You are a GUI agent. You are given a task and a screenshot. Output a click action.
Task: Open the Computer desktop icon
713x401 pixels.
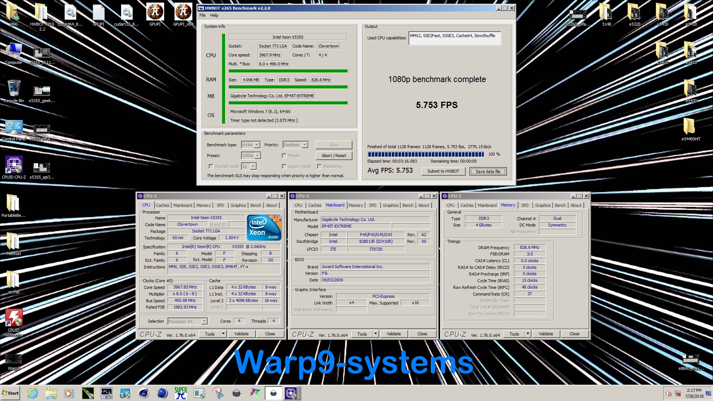pos(14,53)
